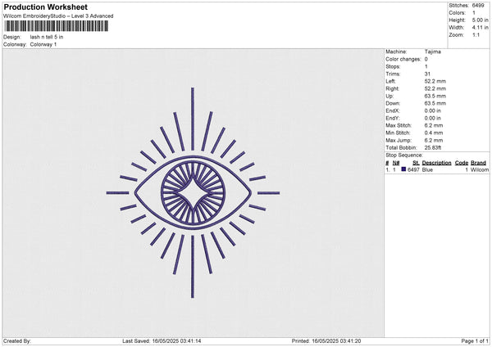Click the Color changes value 0
This screenshot has width=492, height=347.
tap(426, 59)
